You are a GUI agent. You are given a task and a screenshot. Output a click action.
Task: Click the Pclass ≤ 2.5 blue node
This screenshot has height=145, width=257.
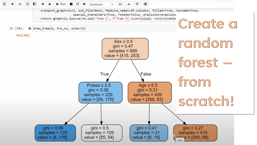coord(100,93)
